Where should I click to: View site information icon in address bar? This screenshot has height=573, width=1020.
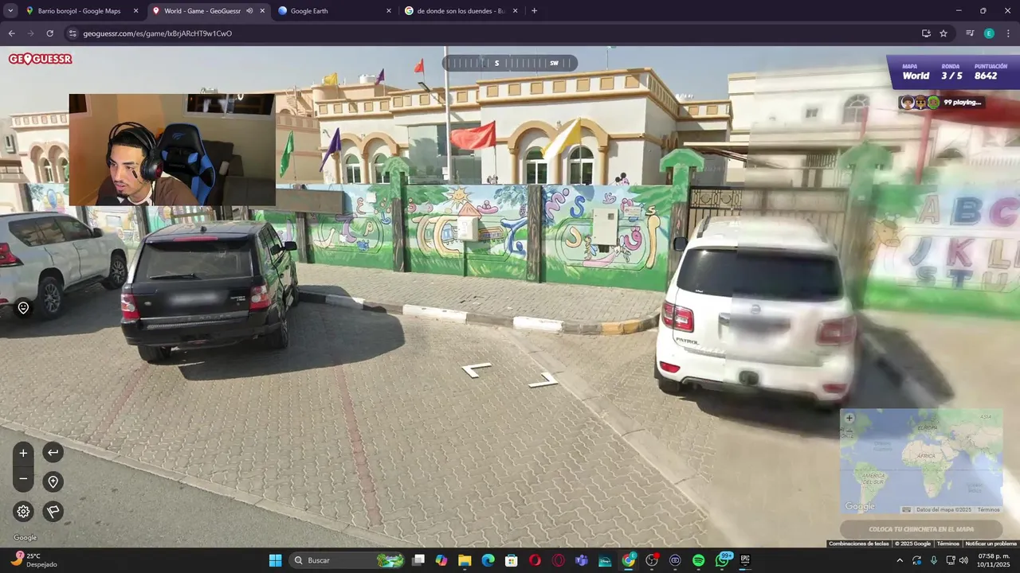(x=73, y=33)
